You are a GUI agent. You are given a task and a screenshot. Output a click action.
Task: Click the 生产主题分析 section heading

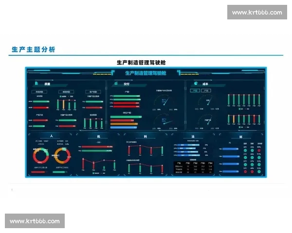33,50
